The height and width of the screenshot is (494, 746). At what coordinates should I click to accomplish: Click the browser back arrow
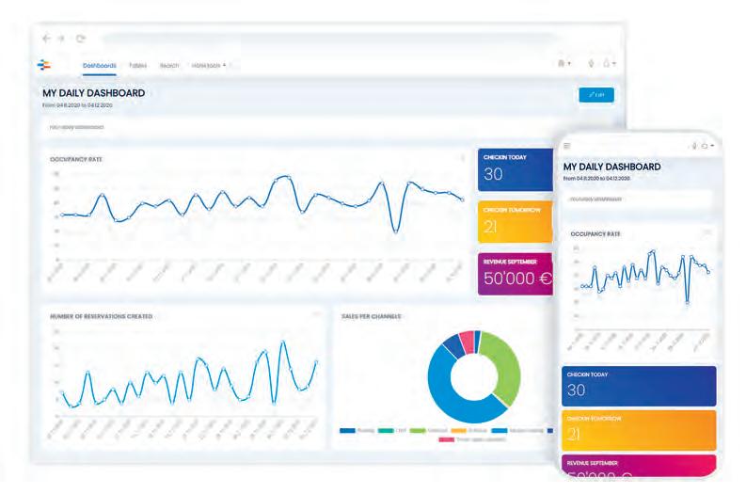[46, 39]
